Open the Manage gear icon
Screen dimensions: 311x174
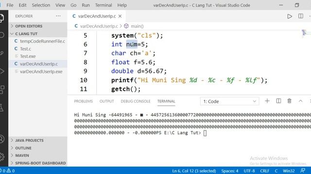[2, 157]
